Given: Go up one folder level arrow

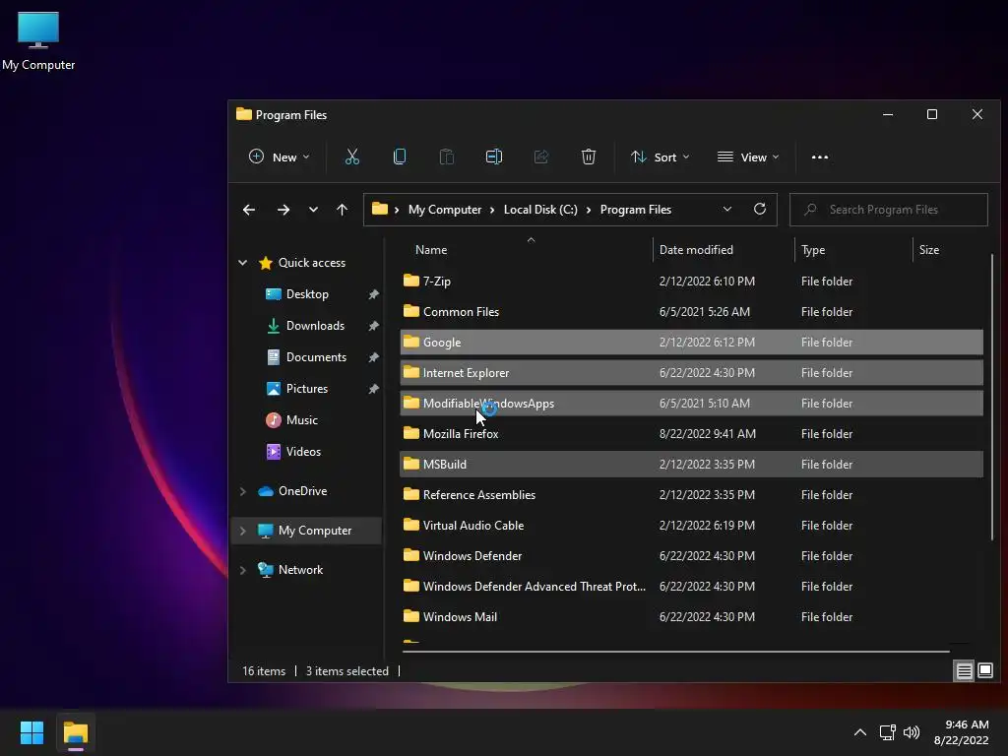Looking at the screenshot, I should click(x=342, y=210).
